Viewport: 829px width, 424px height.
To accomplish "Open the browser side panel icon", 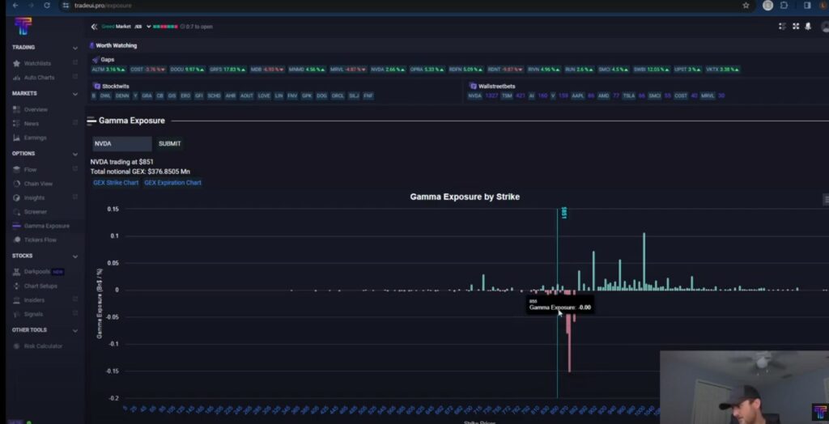I will (x=807, y=6).
